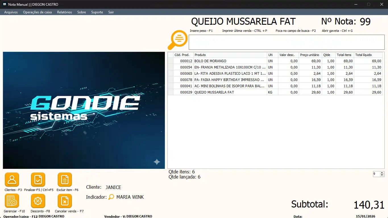Click the large product search magnifier icon
The image size is (388, 218).
click(x=178, y=40)
